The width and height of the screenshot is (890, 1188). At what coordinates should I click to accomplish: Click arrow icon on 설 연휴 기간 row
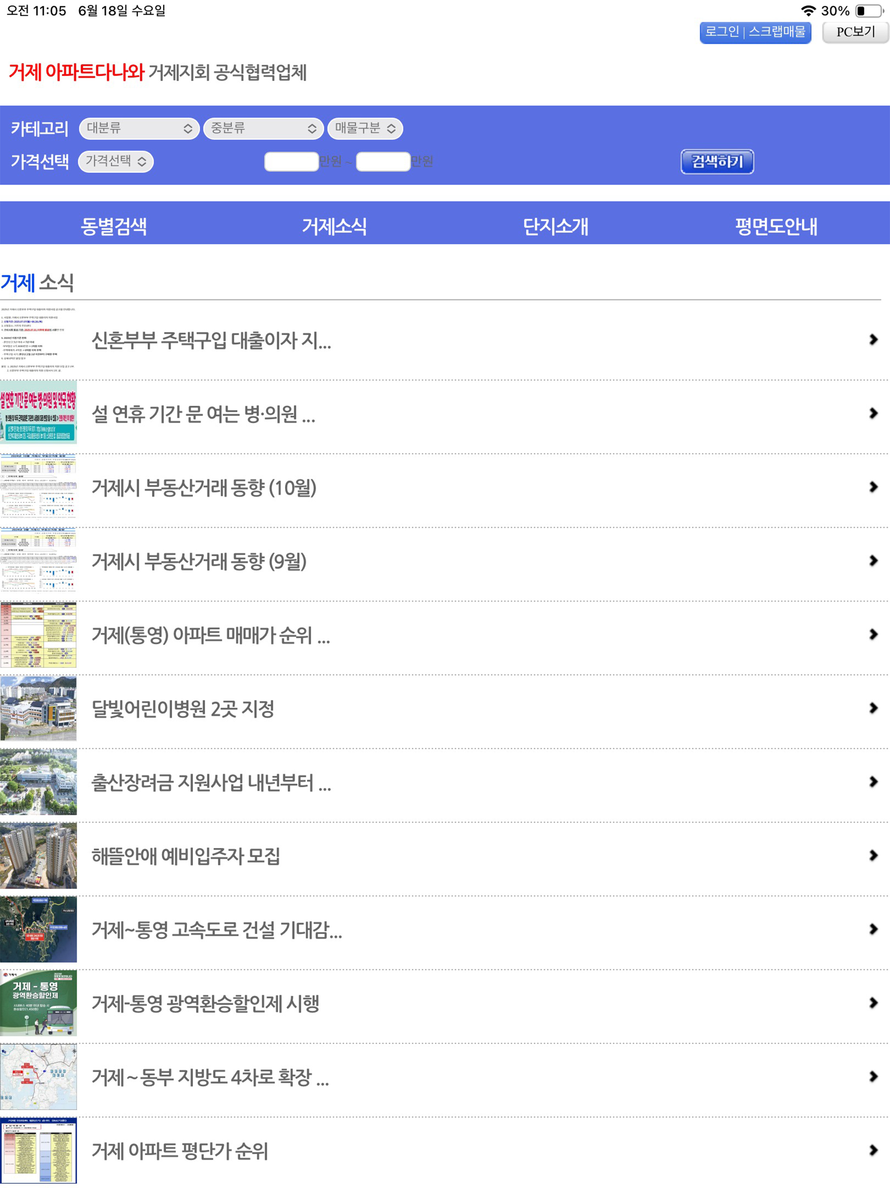[873, 413]
